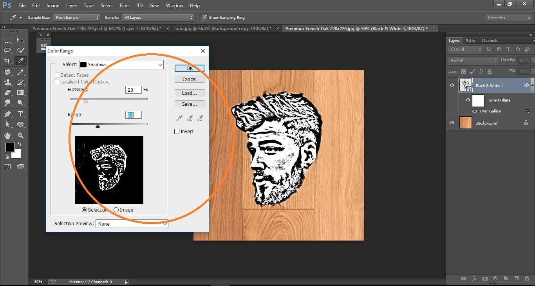Switch to the Channels tab
This screenshot has width=535, height=286.
(490, 40)
